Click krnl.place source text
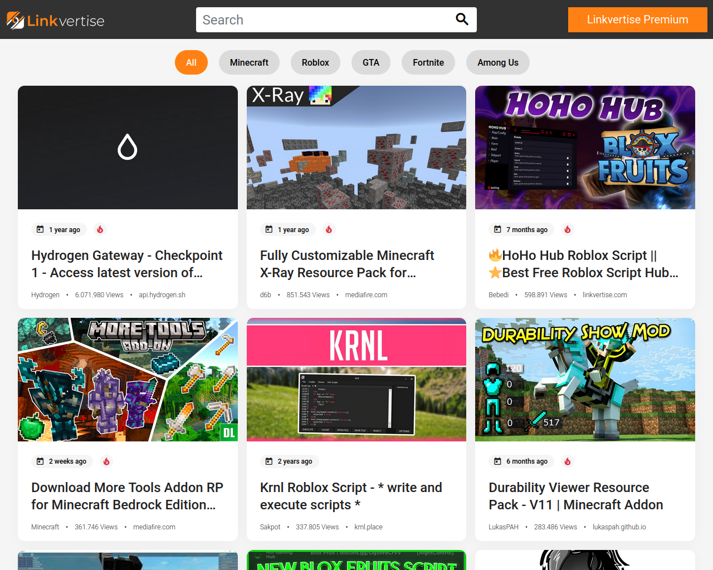The image size is (713, 570). 368,527
